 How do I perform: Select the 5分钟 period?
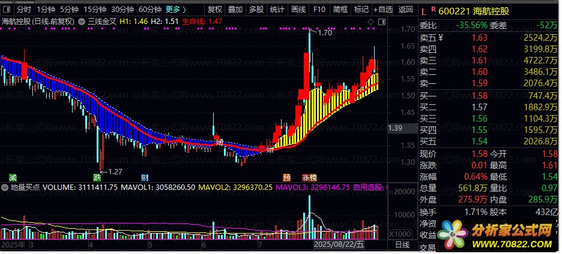pos(69,10)
